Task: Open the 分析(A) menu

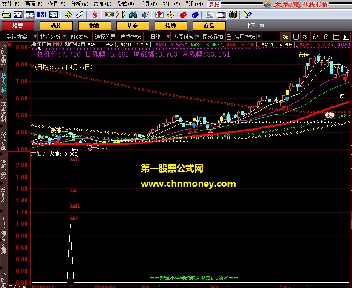Action: coord(79,4)
